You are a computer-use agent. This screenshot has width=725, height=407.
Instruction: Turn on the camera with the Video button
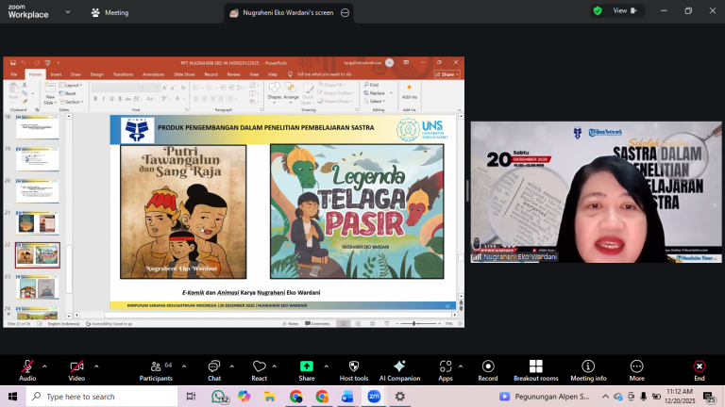point(76,366)
